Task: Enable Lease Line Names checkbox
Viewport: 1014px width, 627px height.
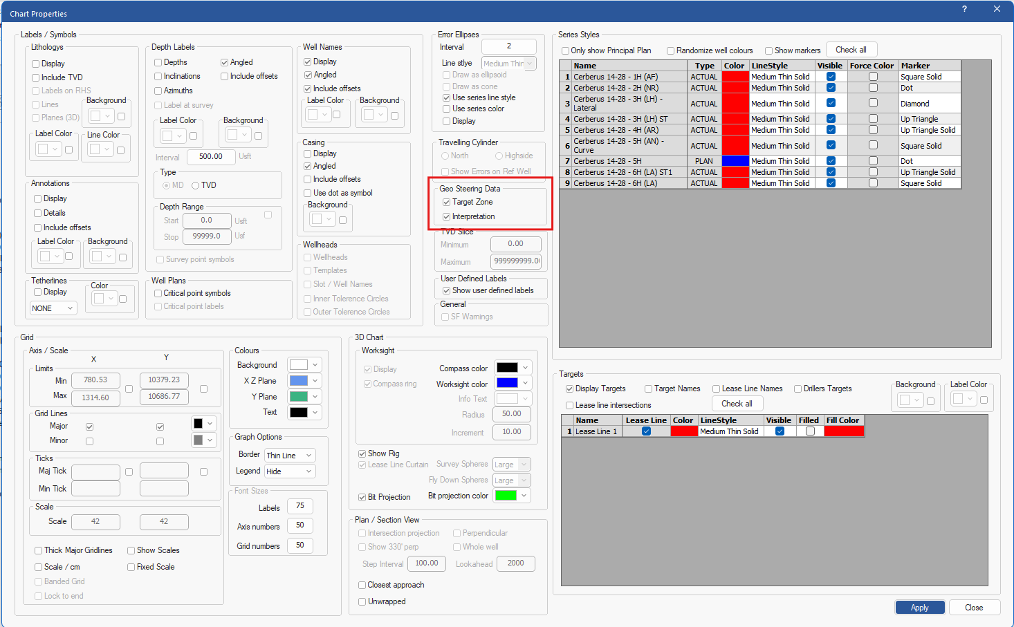Action: (x=717, y=389)
